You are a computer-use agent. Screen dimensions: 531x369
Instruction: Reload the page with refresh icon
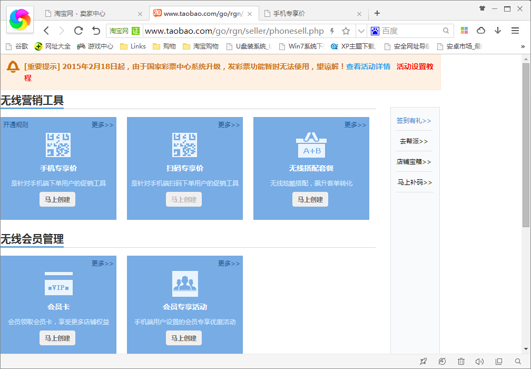click(78, 31)
